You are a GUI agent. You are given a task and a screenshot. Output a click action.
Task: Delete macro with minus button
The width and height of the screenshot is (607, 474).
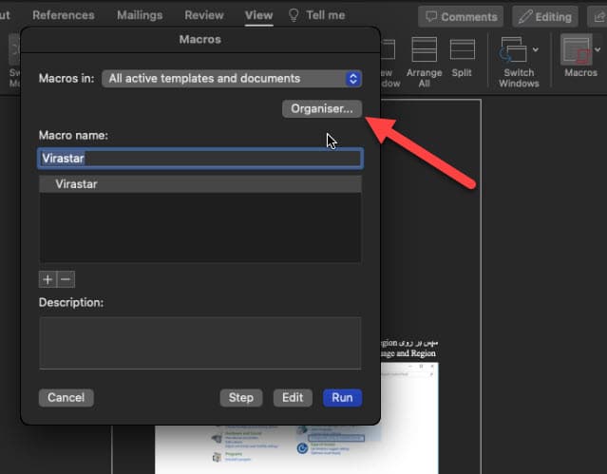[66, 279]
